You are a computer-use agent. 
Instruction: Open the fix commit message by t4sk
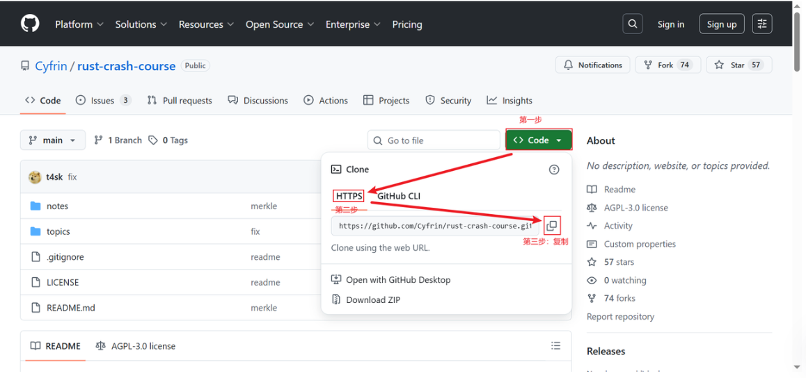[72, 177]
